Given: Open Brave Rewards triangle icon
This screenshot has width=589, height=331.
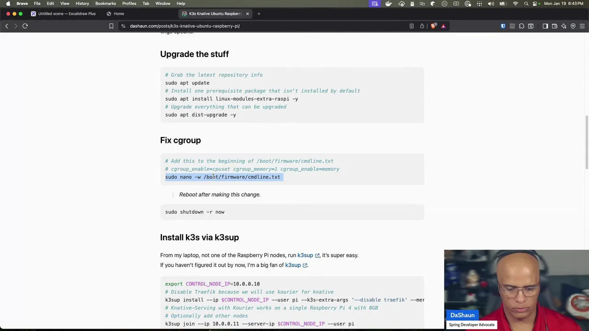Looking at the screenshot, I should tap(443, 26).
